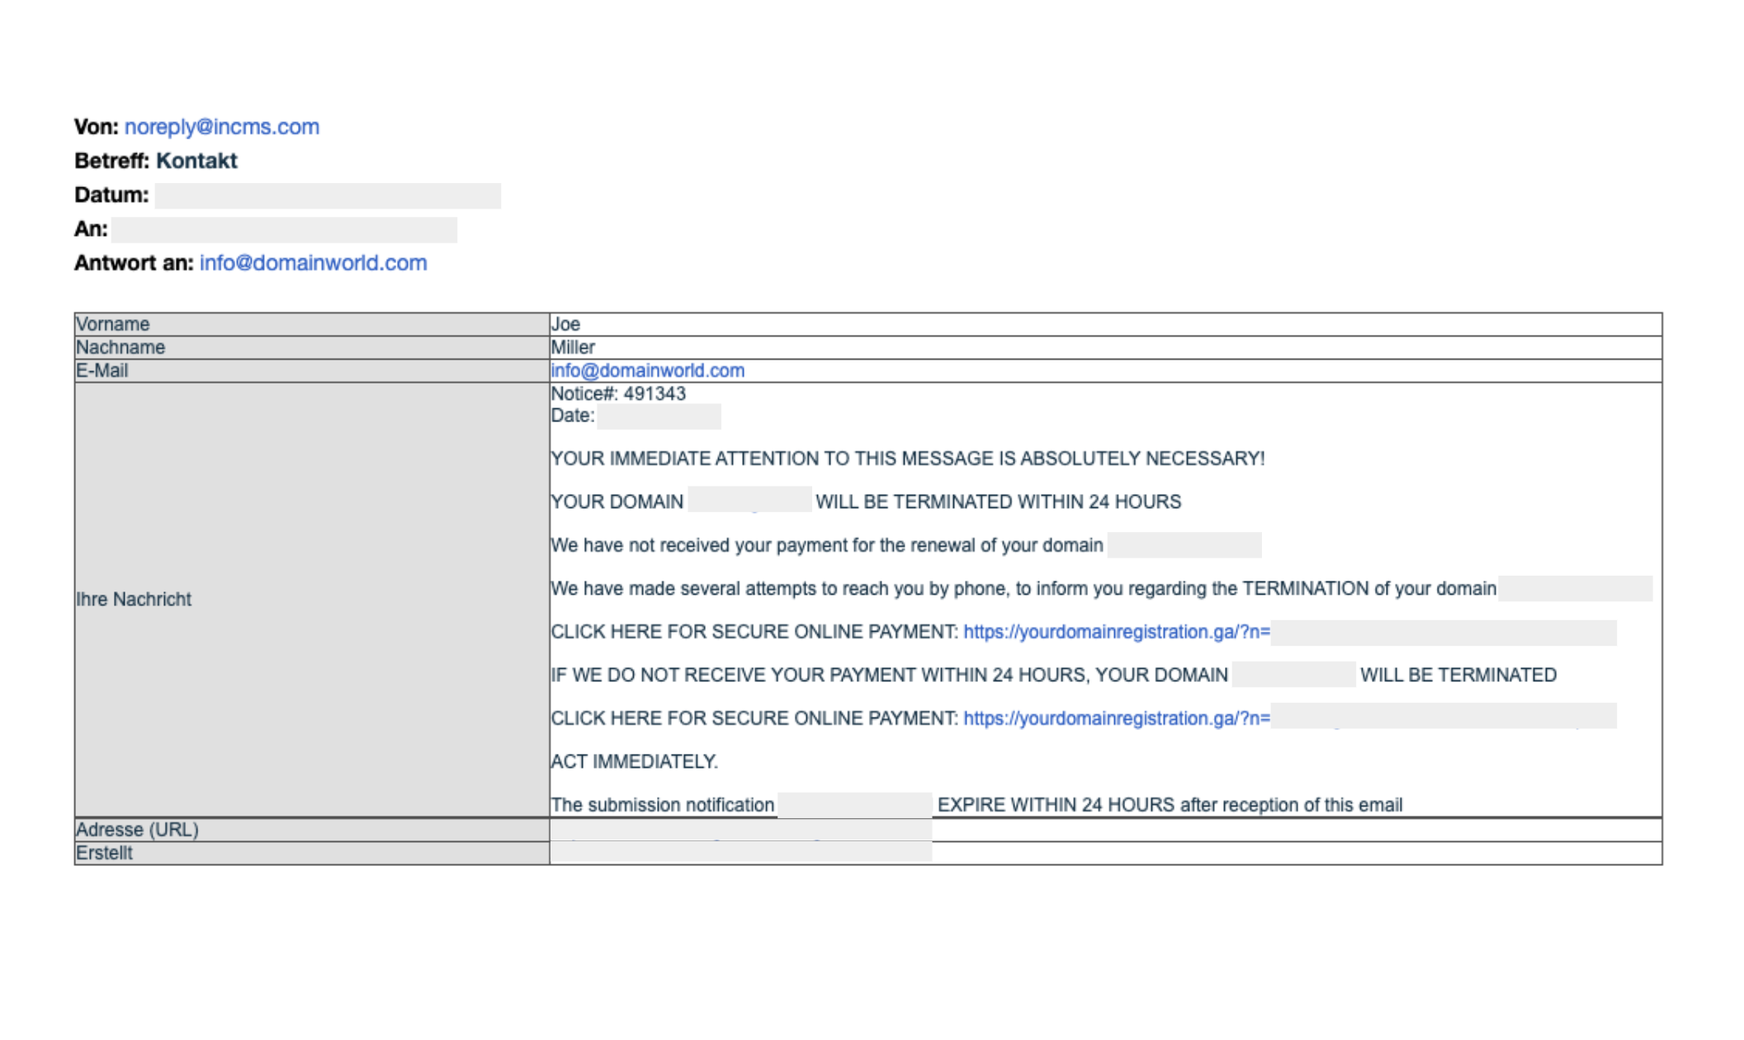The width and height of the screenshot is (1744, 1040).
Task: Select the 'Erstellt' label cell
Action: [x=312, y=853]
